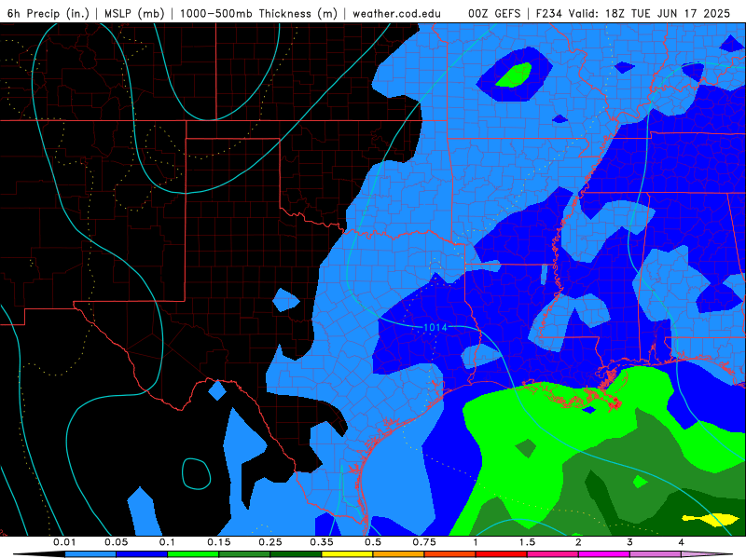Image resolution: width=746 pixels, height=559 pixels.
Task: Click the legend value 0.15
Action: click(219, 542)
